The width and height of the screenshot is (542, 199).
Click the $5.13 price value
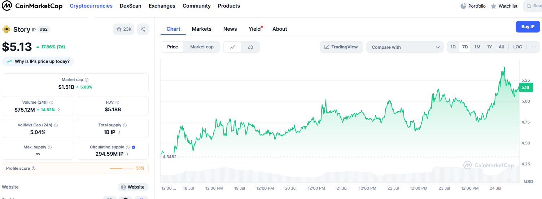[x=17, y=47]
